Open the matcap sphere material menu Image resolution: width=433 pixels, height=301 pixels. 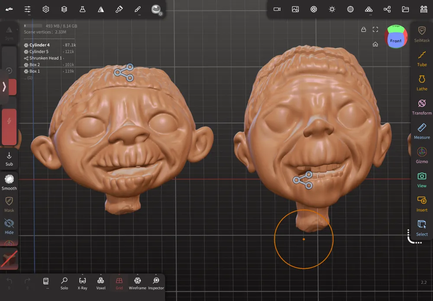coord(157,10)
